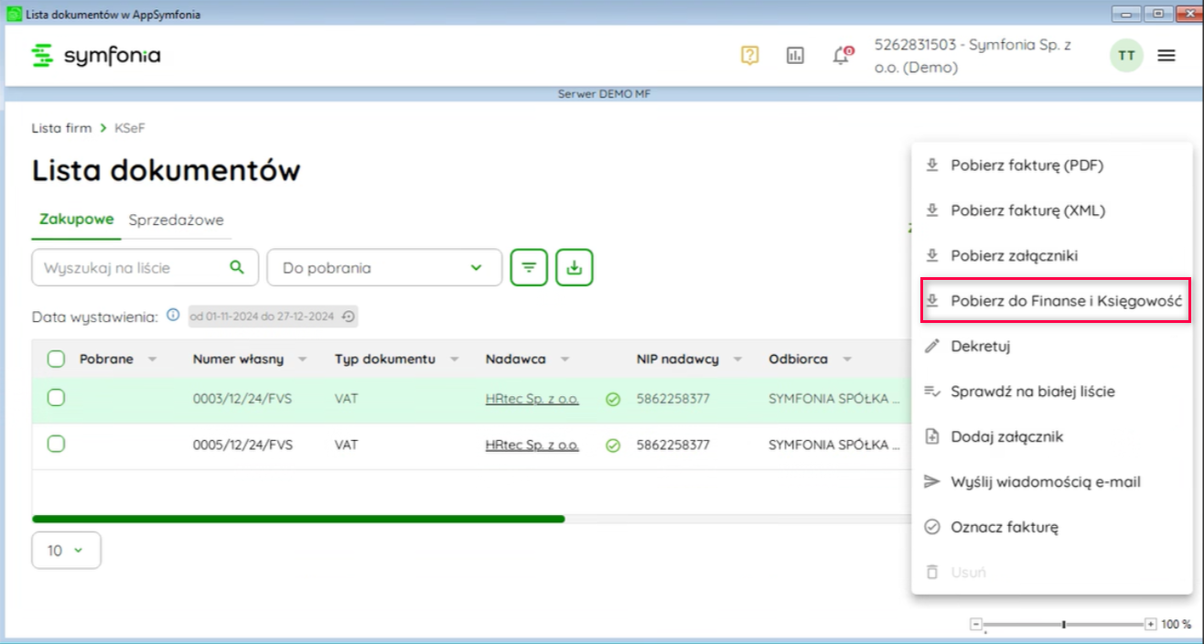Click the zoom slider handle at bottom right
1204x644 pixels.
coord(1063,624)
